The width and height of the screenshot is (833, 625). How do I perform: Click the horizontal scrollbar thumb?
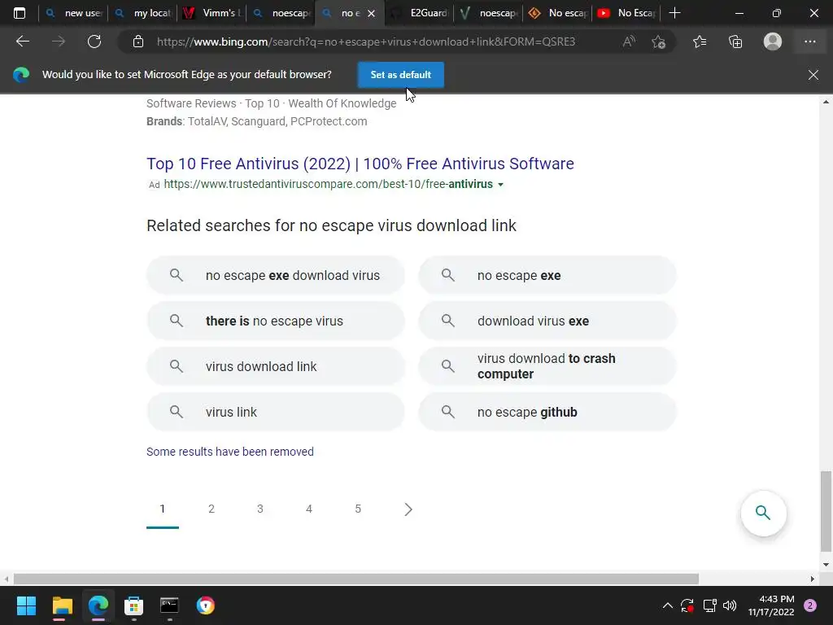356,579
